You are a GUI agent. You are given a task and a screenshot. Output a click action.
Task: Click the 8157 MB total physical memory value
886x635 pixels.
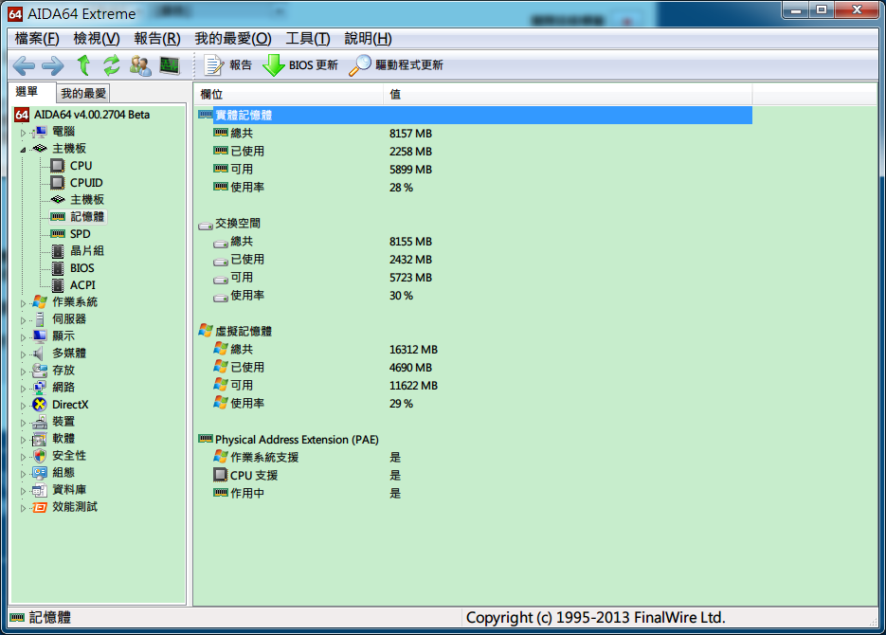click(x=411, y=134)
